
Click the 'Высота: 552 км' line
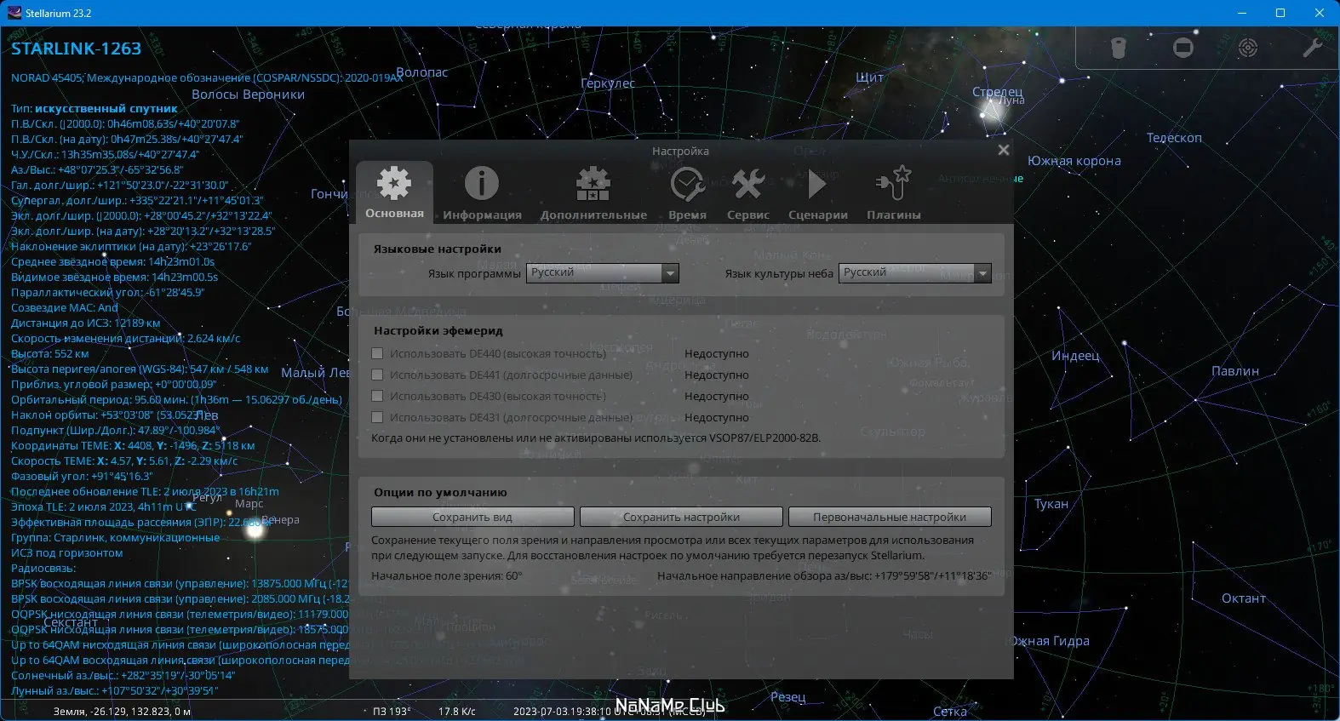(x=49, y=353)
